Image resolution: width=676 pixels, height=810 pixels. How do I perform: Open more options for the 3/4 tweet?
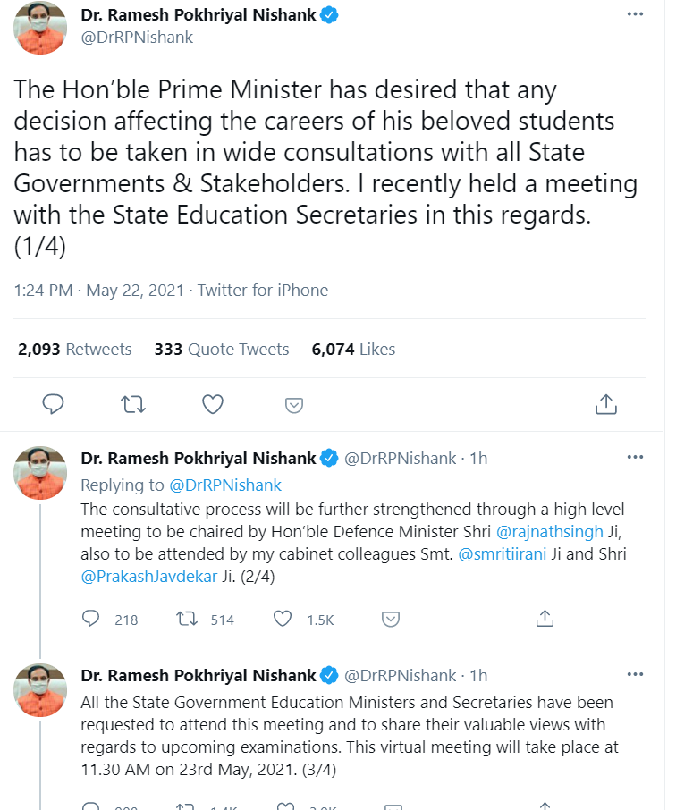tap(635, 673)
